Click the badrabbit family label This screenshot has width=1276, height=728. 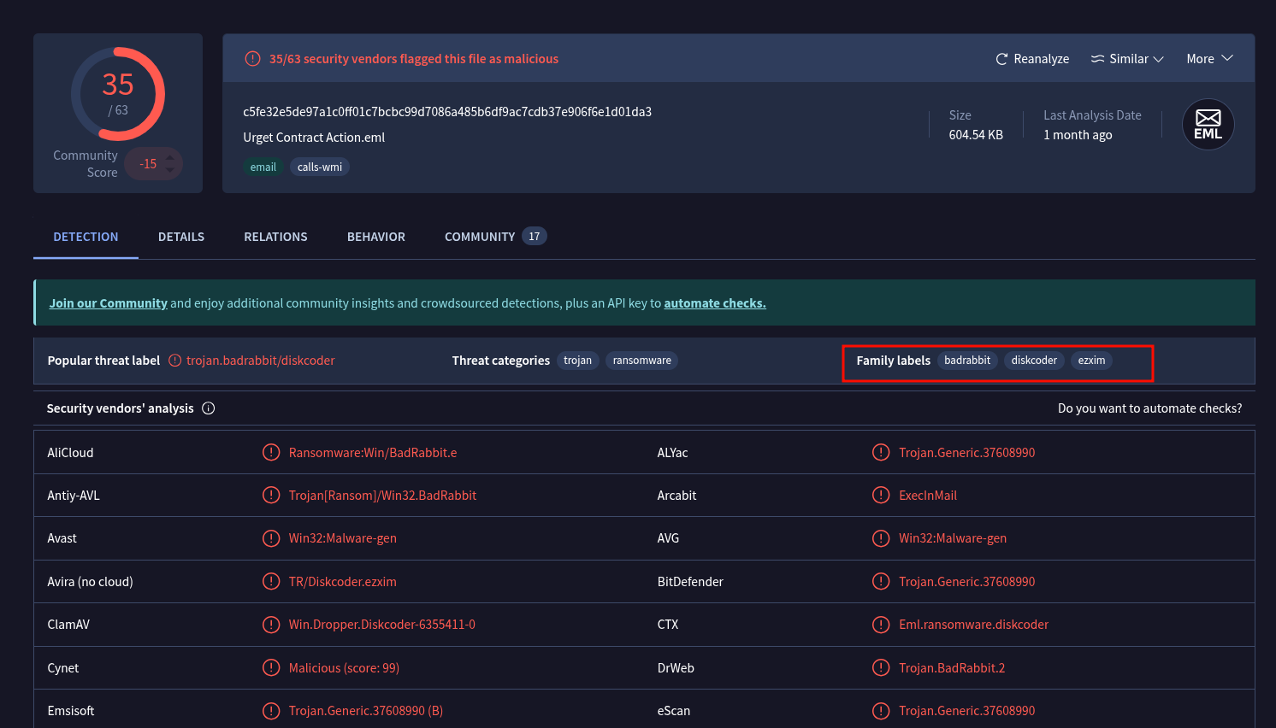(x=967, y=361)
